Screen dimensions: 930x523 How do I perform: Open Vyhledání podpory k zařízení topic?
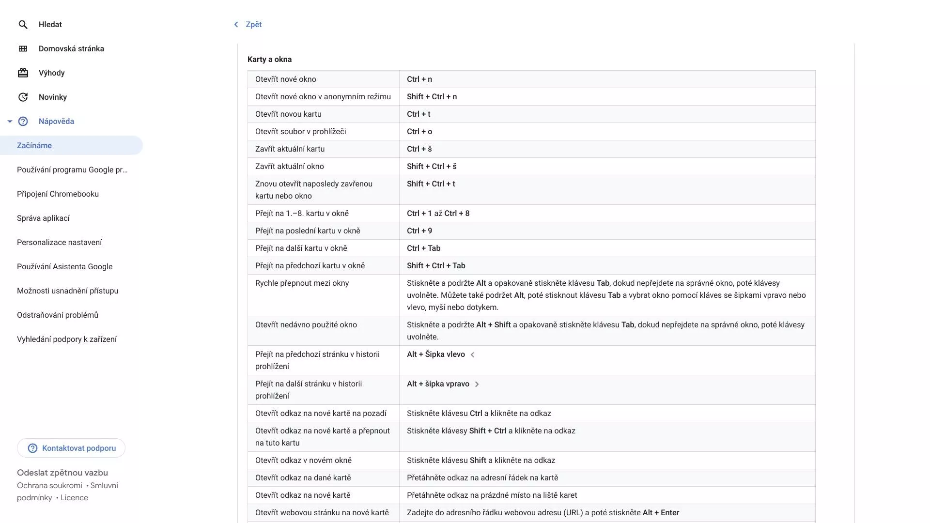[66, 339]
